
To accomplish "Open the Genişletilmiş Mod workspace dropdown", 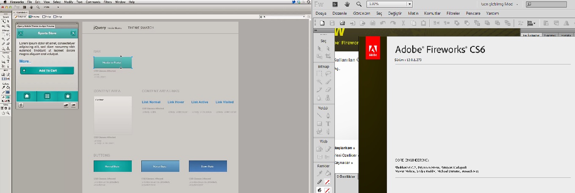I will (499, 4).
